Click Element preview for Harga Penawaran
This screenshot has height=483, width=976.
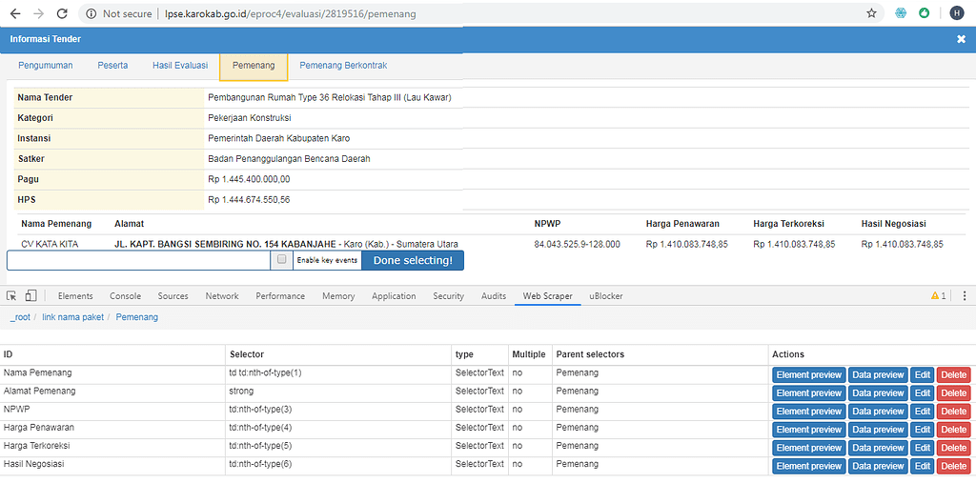click(808, 429)
